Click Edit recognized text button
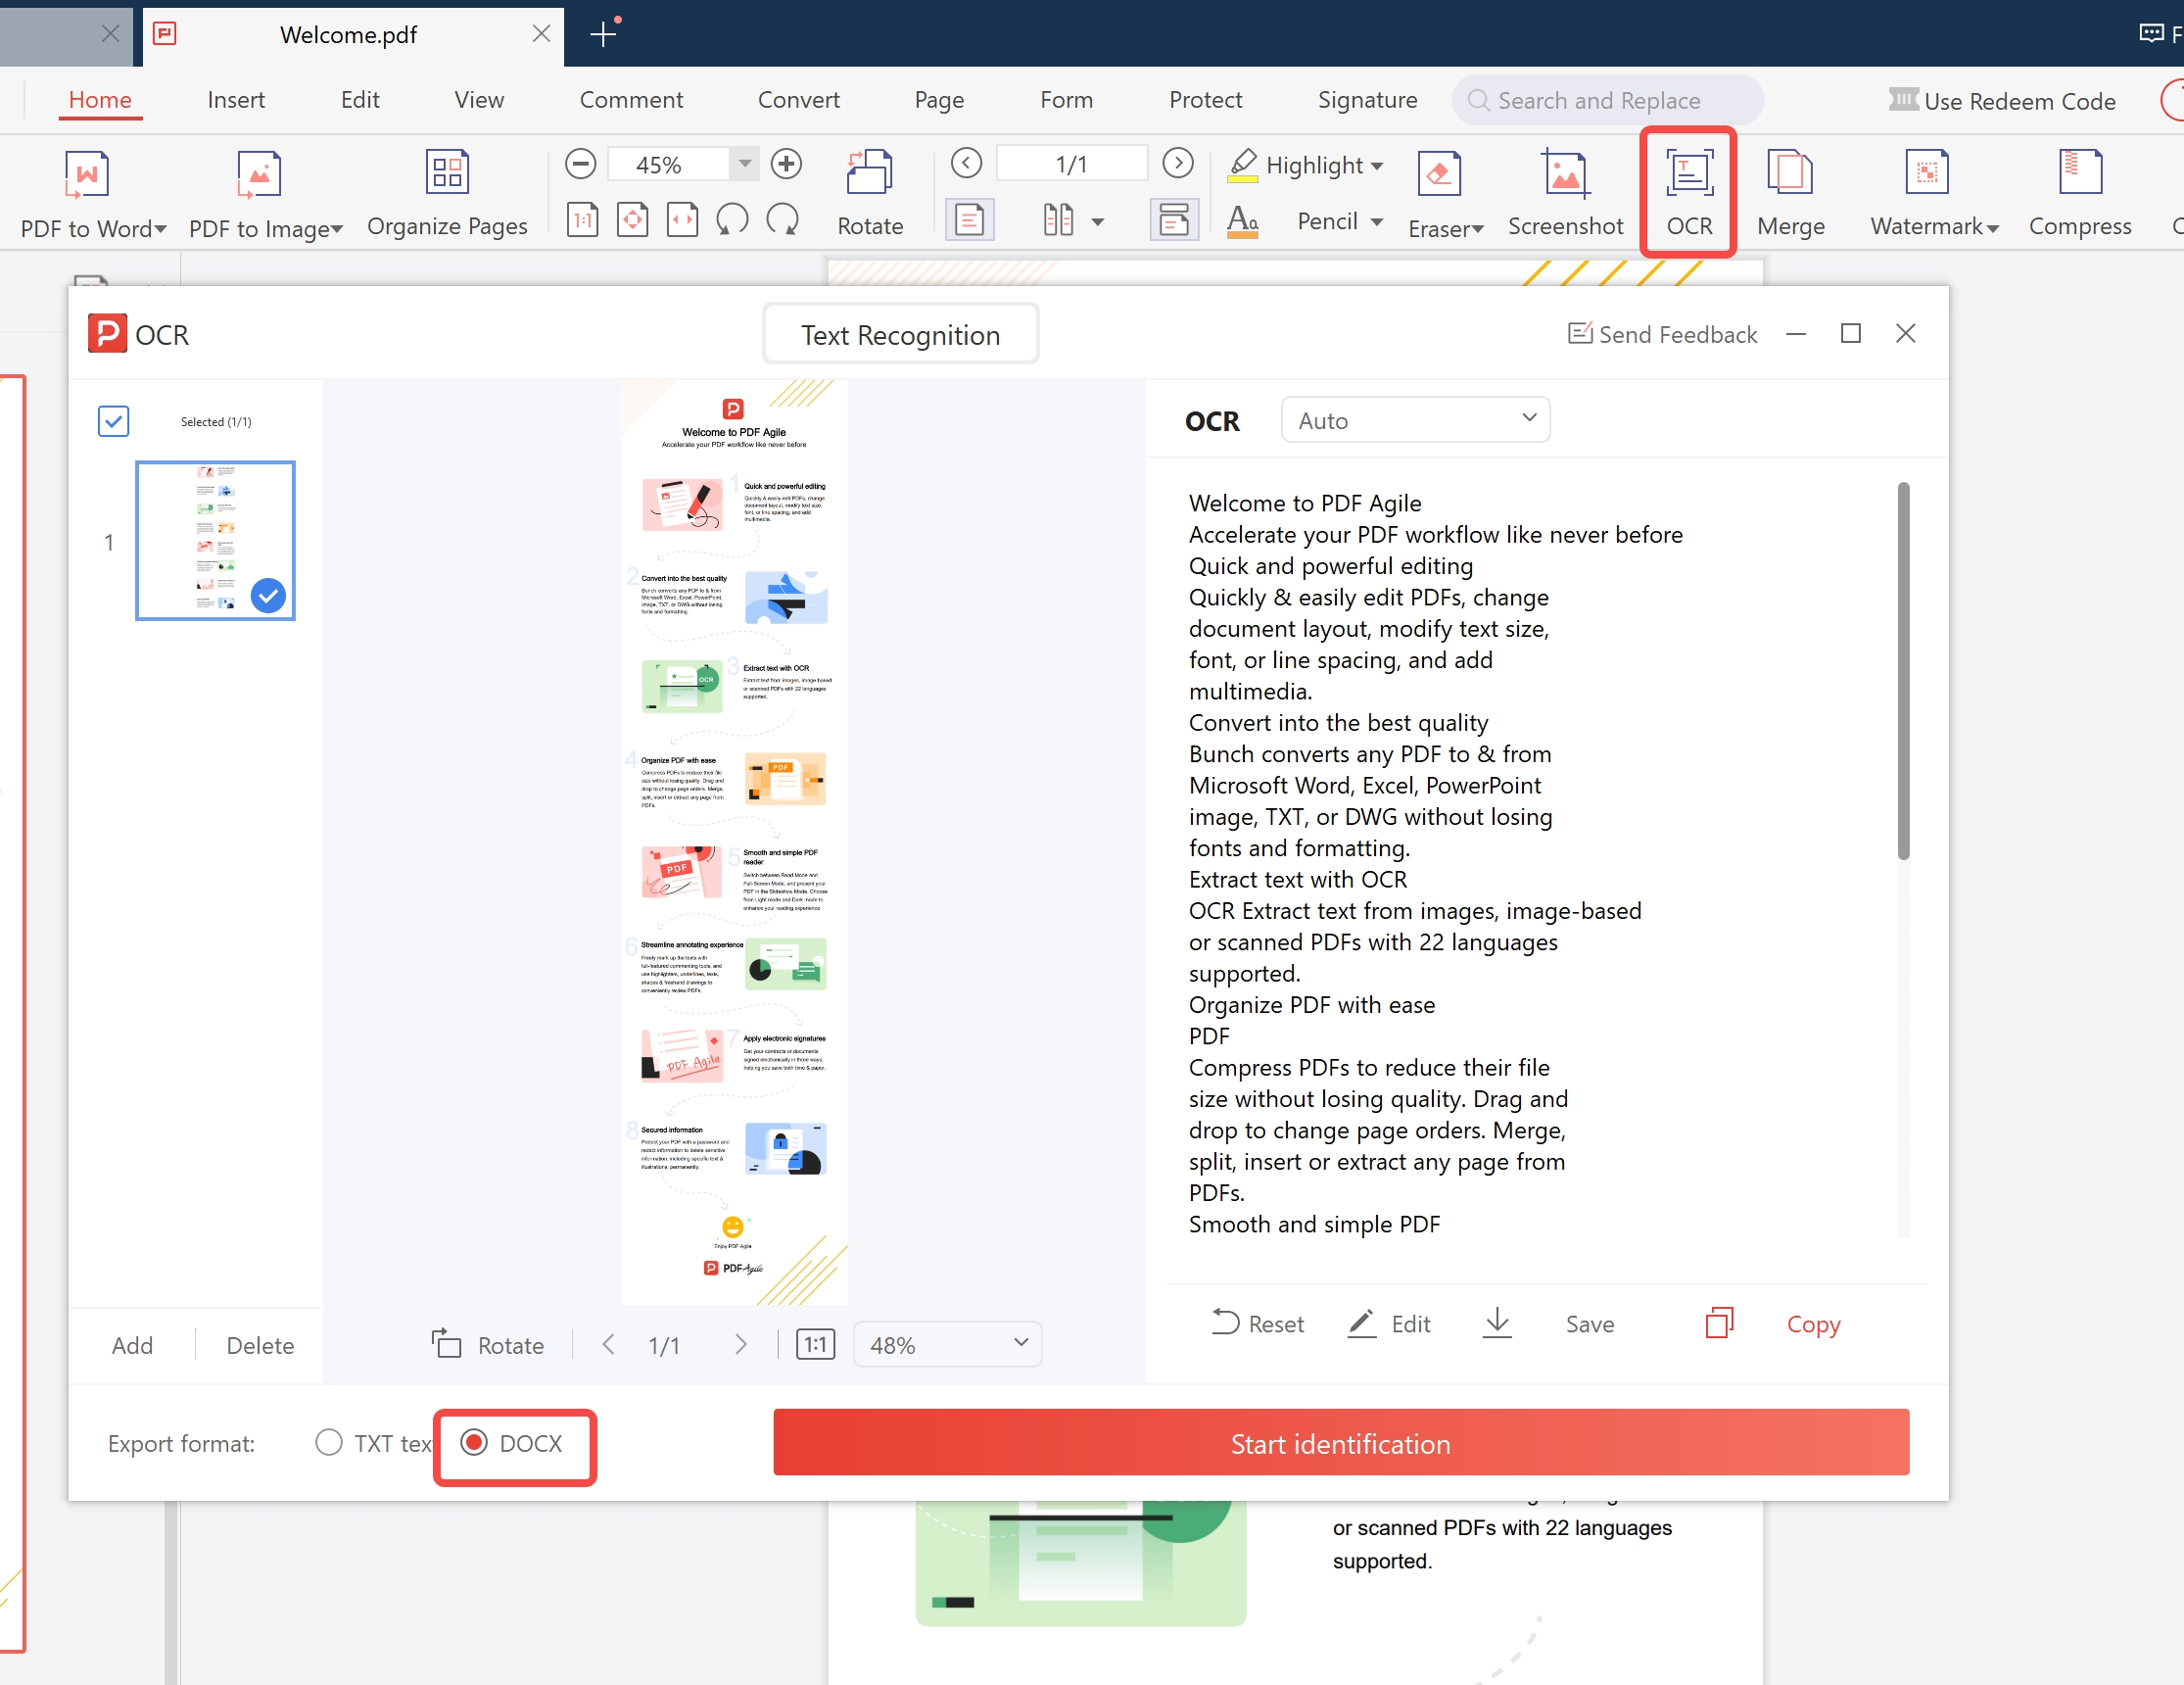The width and height of the screenshot is (2184, 1685). 1389,1323
